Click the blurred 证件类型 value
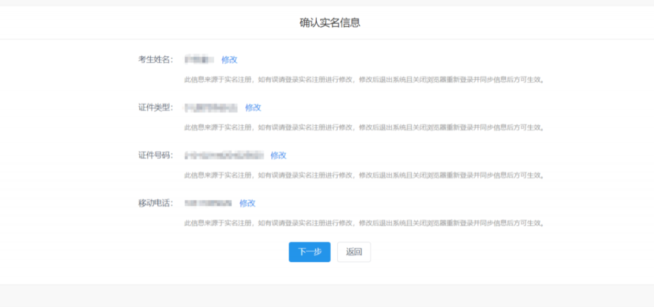 click(211, 107)
